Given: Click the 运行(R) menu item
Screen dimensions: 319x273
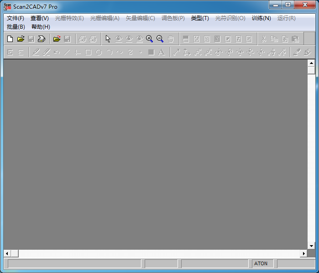Looking at the screenshot, I should click(x=286, y=18).
